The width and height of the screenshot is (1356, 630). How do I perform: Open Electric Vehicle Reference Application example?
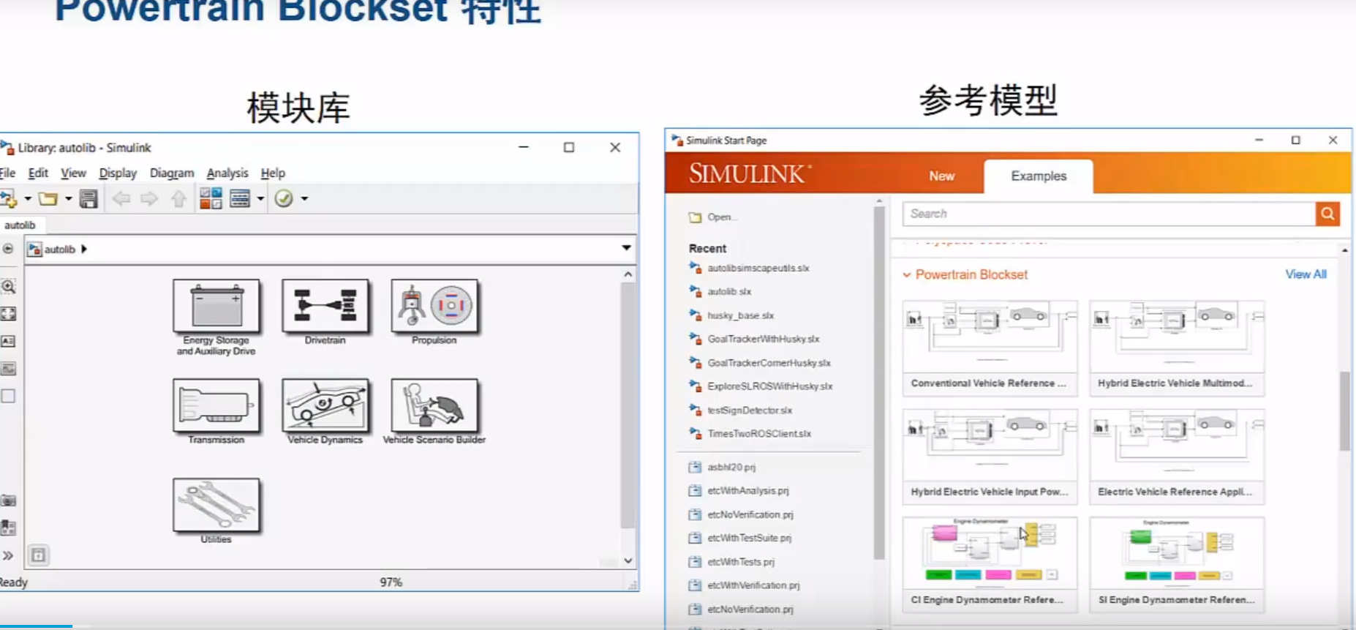pos(1177,456)
